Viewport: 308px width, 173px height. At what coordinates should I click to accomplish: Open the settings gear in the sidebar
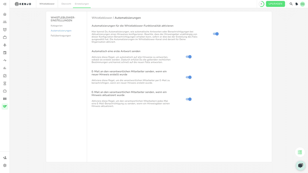[5, 165]
